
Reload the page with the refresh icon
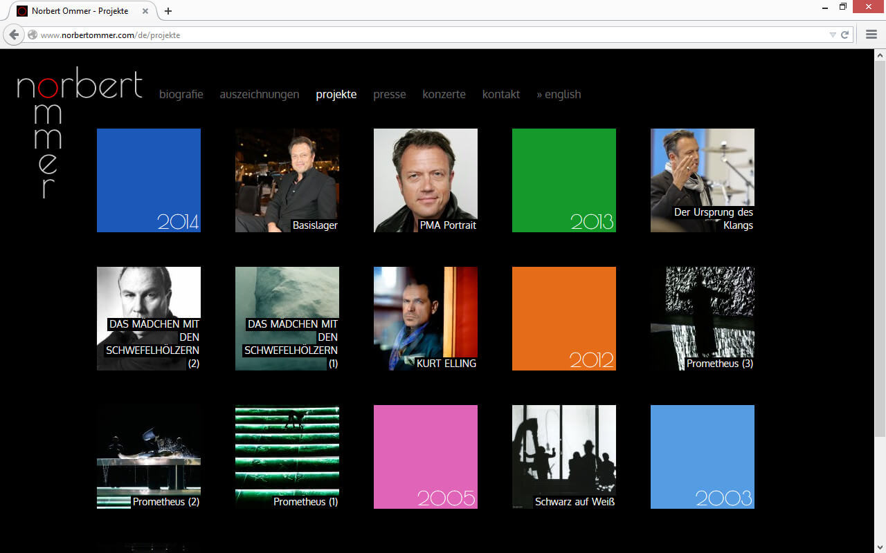[845, 35]
